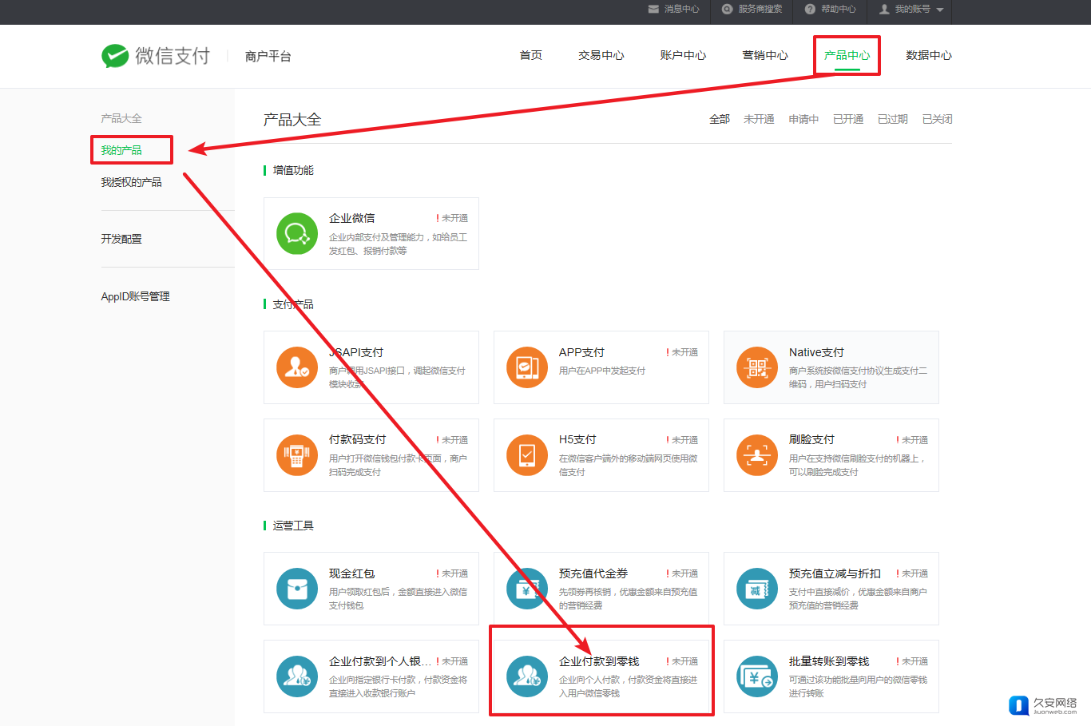Click the 付款码支付 product icon
This screenshot has height=726, width=1091.
coord(297,455)
